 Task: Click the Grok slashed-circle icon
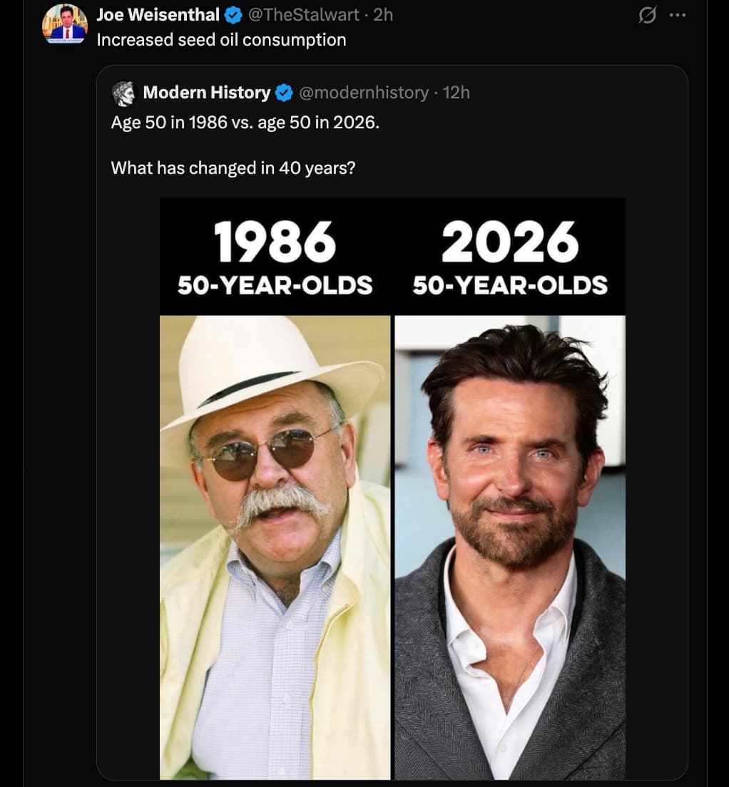click(x=647, y=16)
